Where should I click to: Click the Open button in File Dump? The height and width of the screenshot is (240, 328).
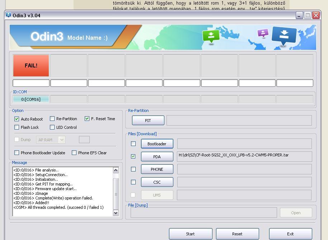point(296,213)
